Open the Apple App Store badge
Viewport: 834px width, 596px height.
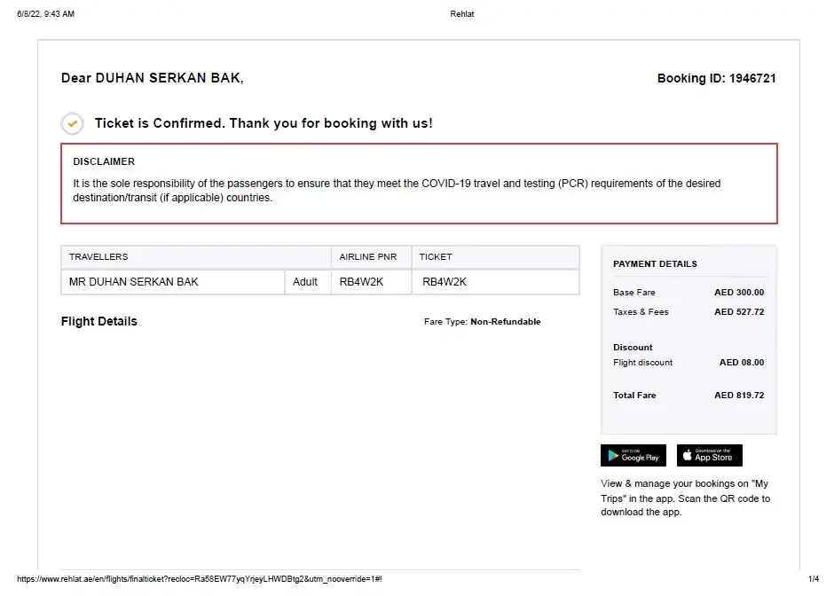709,456
